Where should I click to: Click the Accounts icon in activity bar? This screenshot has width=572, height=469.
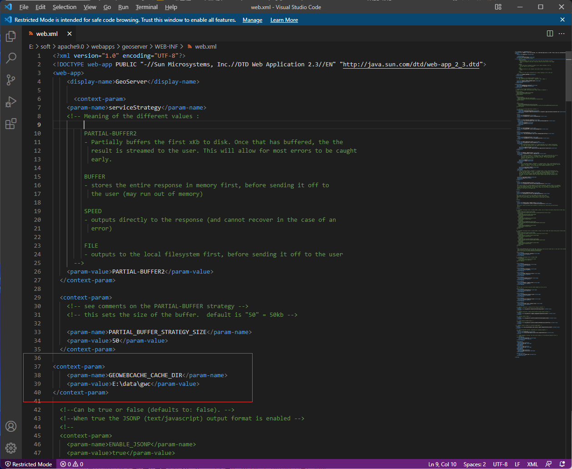point(11,426)
